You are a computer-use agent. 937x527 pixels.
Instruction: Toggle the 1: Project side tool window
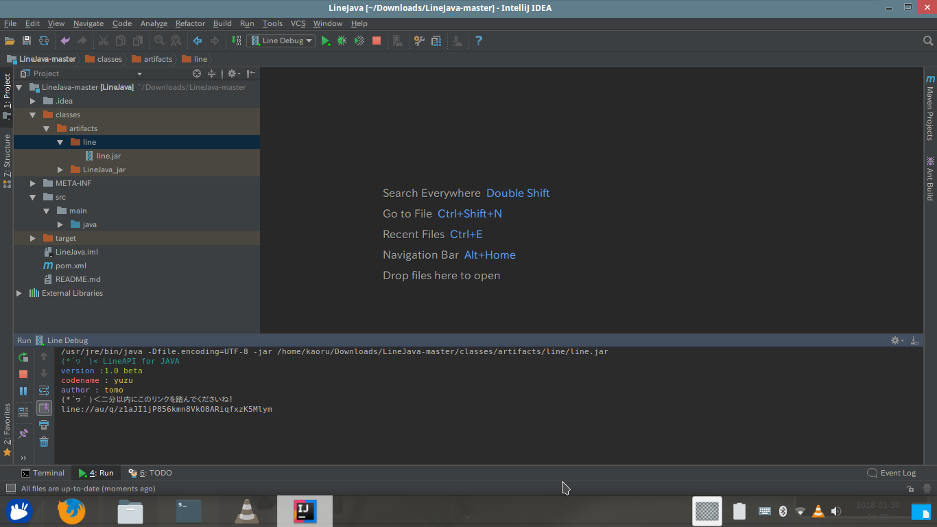[x=7, y=97]
